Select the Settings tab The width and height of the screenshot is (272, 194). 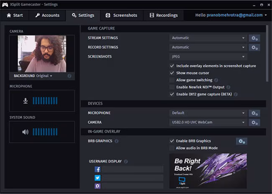pyautogui.click(x=83, y=15)
